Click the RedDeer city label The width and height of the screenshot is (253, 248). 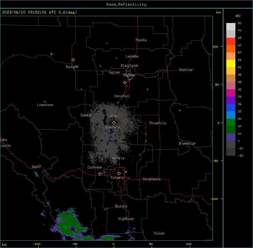click(129, 75)
